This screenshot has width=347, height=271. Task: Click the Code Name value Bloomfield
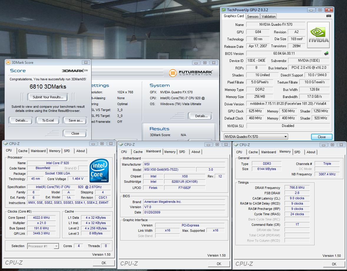[x=43, y=168]
